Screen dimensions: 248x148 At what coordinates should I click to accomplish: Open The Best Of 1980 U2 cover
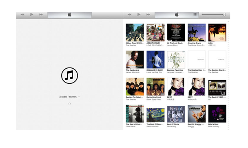click(x=217, y=88)
